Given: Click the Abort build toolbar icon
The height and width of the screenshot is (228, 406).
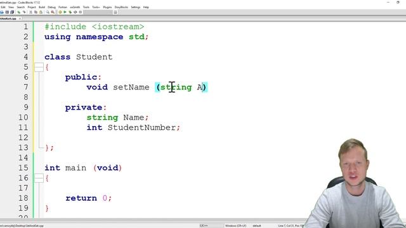Looking at the screenshot, I should [81, 12].
